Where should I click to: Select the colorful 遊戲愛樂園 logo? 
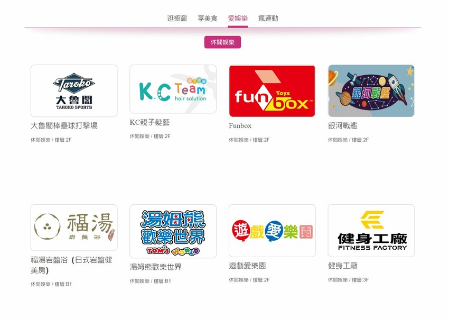(272, 231)
